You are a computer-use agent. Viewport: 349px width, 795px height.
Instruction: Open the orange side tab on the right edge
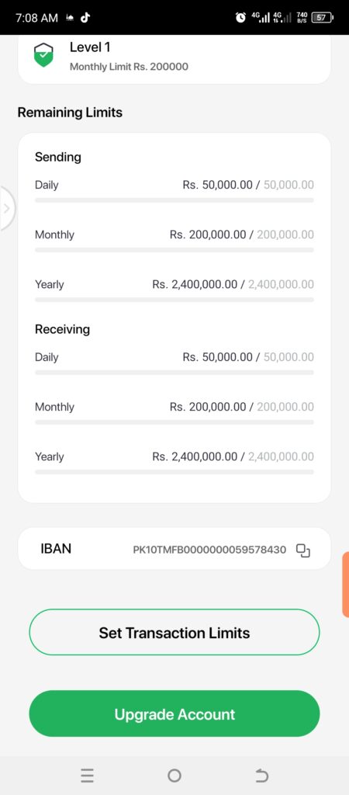(x=345, y=584)
